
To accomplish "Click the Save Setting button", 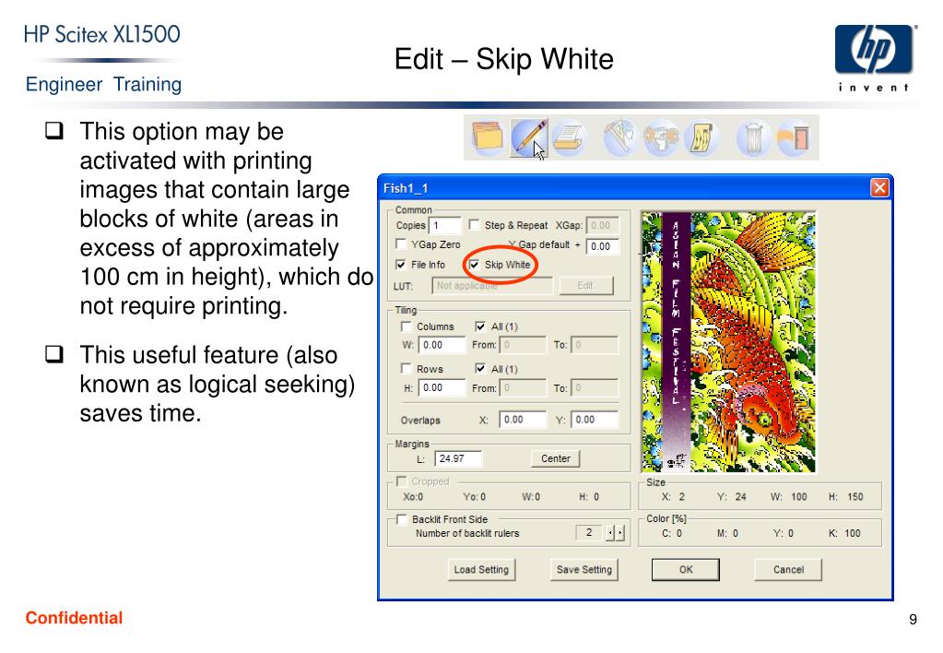I will click(584, 569).
